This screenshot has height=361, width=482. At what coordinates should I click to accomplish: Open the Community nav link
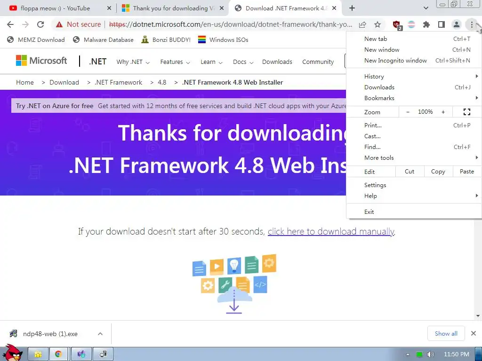[x=318, y=62]
